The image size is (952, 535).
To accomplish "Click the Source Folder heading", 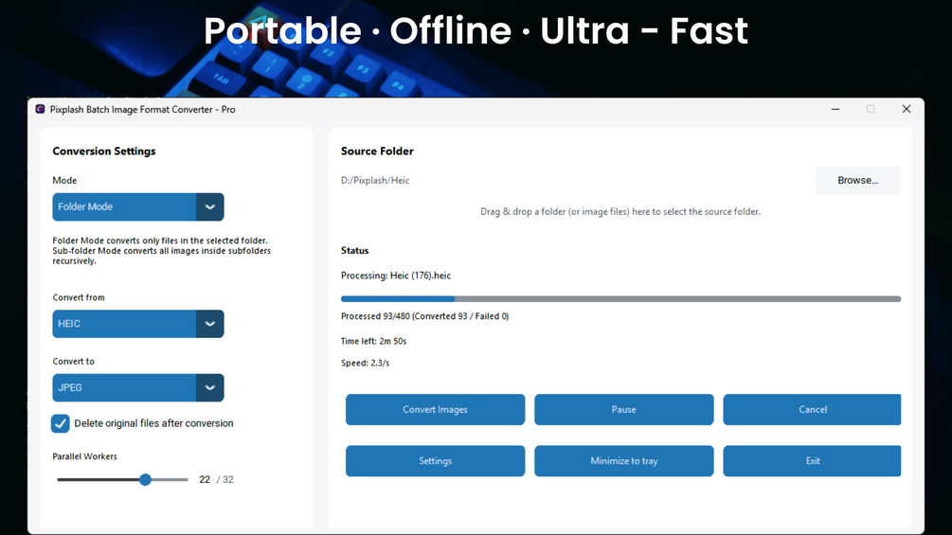I will (377, 152).
